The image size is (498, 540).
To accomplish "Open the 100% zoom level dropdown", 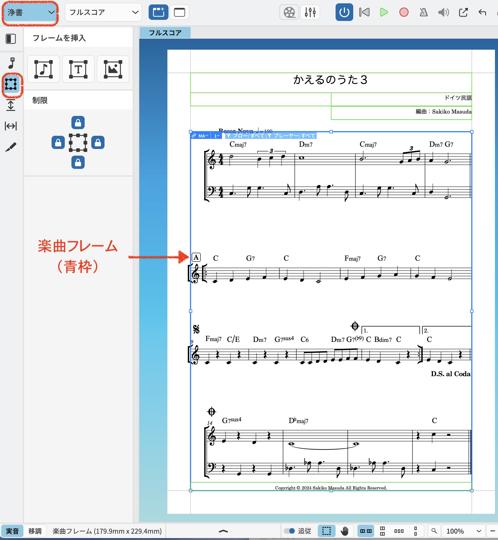I will coord(464,531).
